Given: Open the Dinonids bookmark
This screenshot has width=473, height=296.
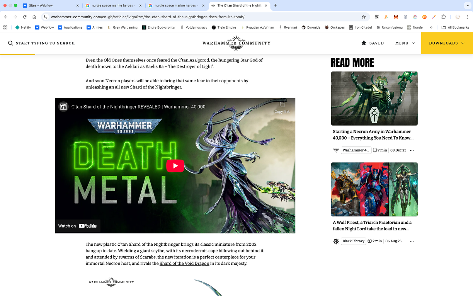Looking at the screenshot, I should pyautogui.click(x=311, y=27).
